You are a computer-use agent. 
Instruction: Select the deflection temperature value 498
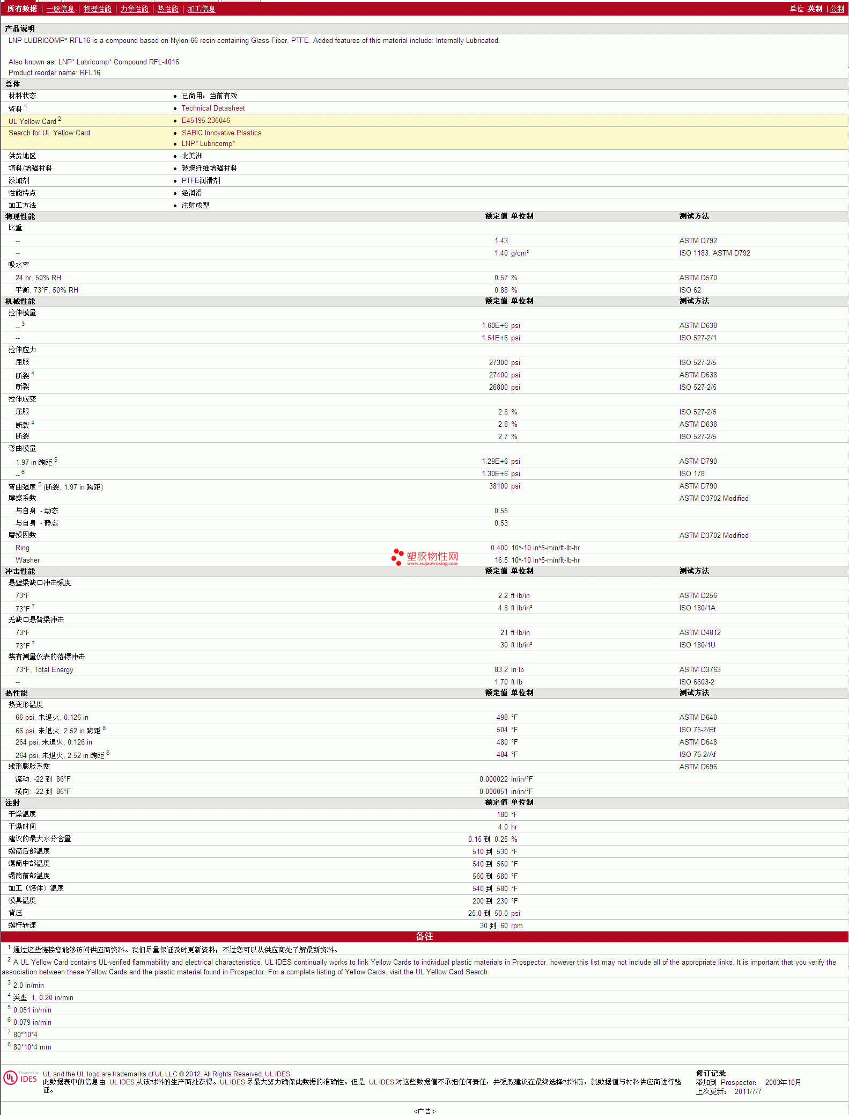pos(502,718)
